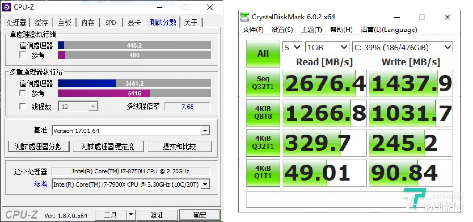
Task: Open drive C: 39% dropdown
Action: (x=402, y=47)
